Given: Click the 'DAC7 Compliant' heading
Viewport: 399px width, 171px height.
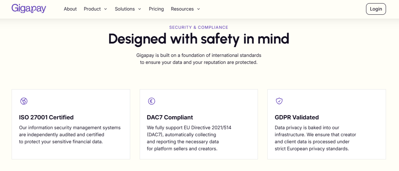Looking at the screenshot, I should (x=170, y=117).
